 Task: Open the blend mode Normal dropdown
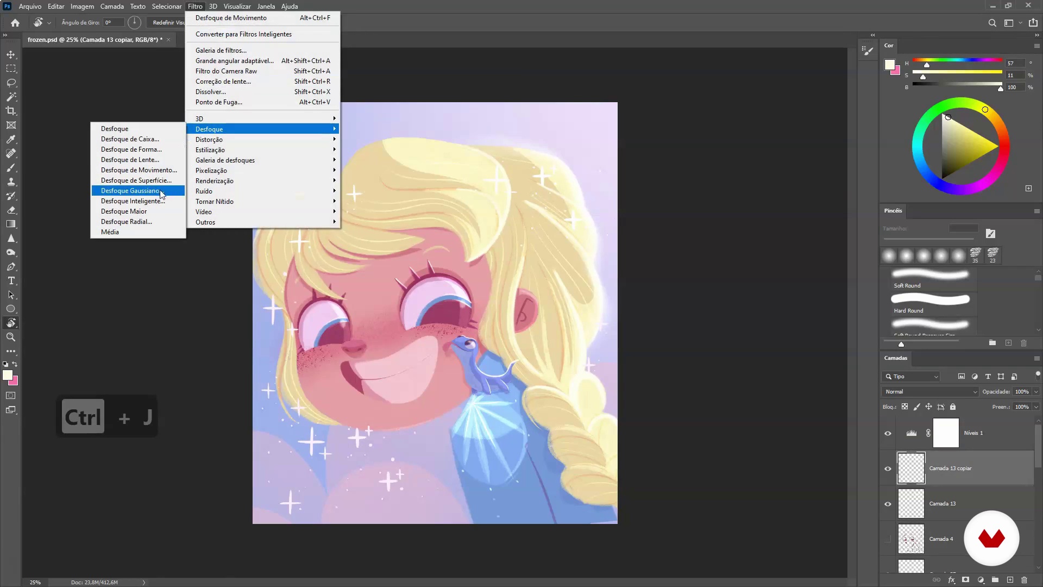(x=929, y=392)
